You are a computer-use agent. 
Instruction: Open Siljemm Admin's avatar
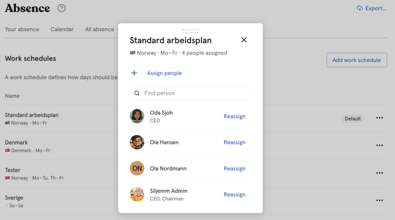click(x=137, y=194)
